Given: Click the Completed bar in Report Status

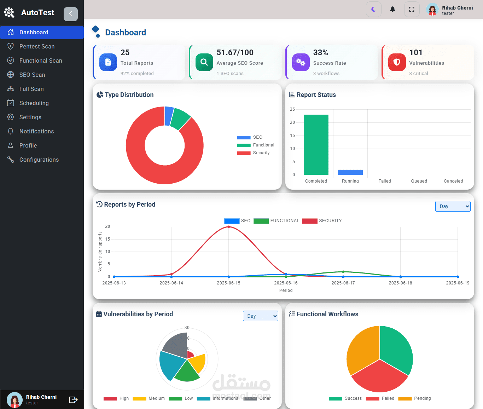Looking at the screenshot, I should coord(316,145).
